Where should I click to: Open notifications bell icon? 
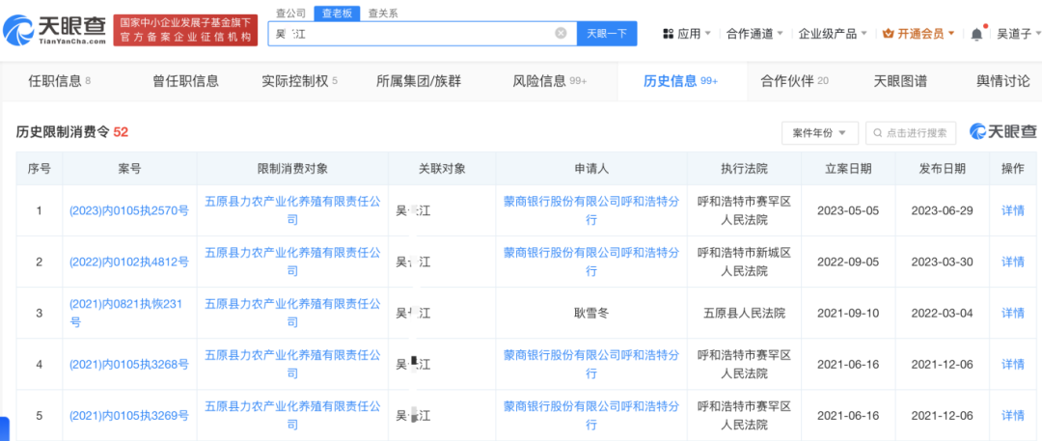click(x=976, y=34)
